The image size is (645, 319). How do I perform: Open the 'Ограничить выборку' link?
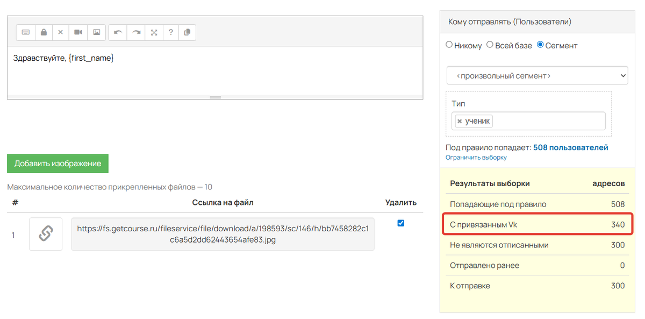[x=476, y=158]
